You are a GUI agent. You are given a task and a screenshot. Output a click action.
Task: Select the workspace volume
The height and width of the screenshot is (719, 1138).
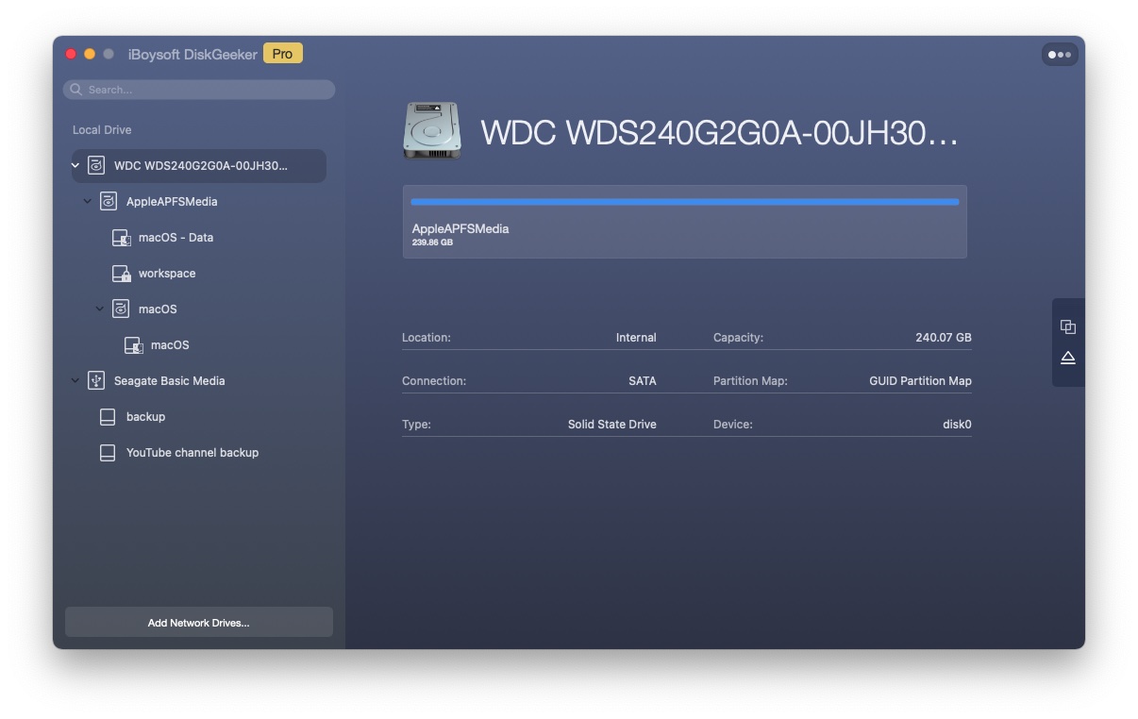pyautogui.click(x=167, y=274)
